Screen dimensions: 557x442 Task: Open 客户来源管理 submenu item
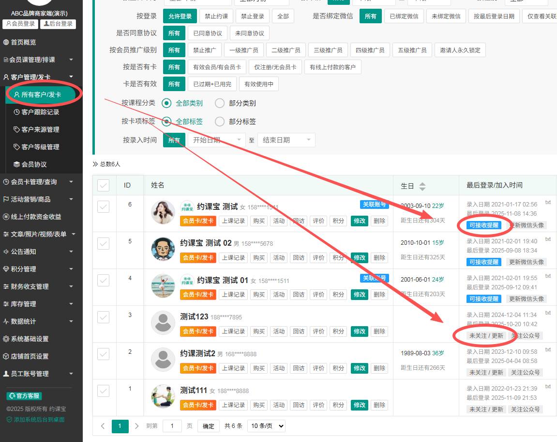click(40, 129)
